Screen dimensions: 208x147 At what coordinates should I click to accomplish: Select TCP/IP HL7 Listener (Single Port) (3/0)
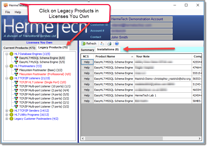43,82
